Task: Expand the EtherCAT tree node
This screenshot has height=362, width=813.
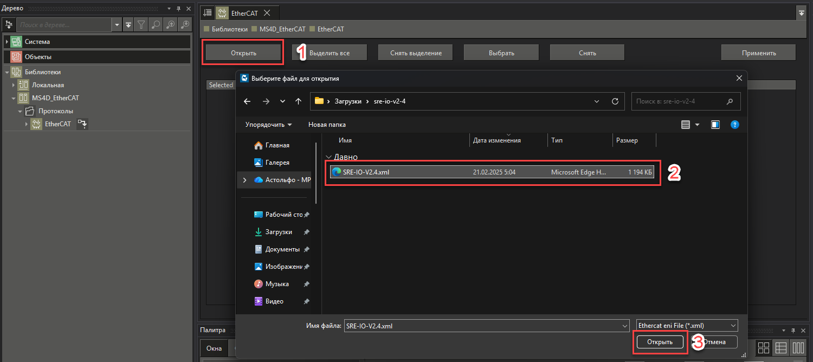Action: 27,124
